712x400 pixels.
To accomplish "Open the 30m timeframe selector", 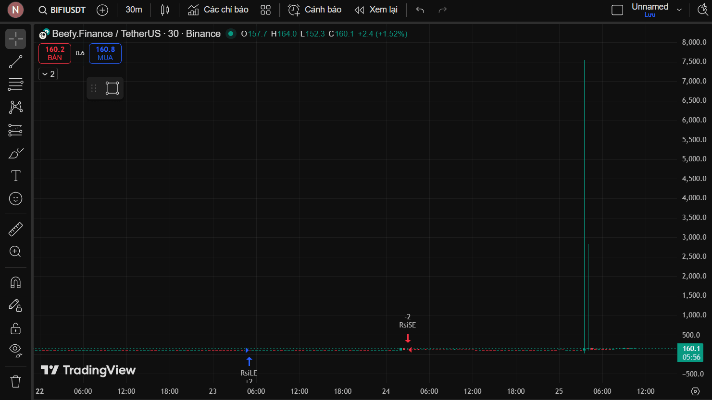I will pos(134,10).
